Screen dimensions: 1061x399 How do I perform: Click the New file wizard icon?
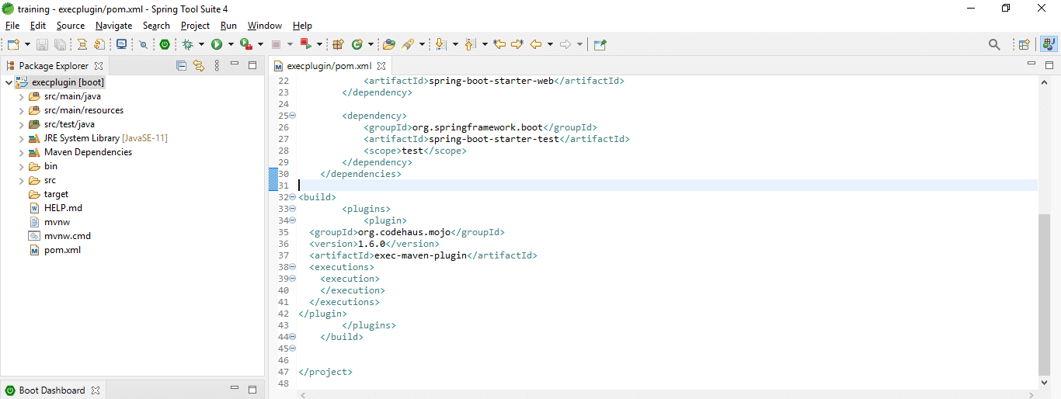click(12, 45)
